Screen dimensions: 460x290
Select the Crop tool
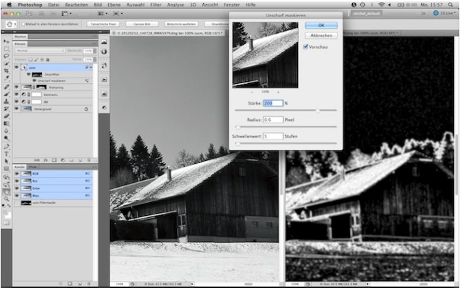[x=6, y=69]
